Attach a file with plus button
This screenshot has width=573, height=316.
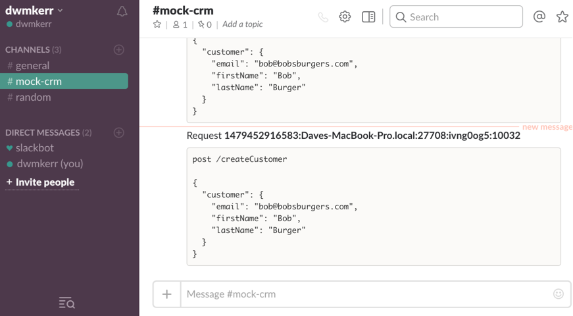click(167, 294)
